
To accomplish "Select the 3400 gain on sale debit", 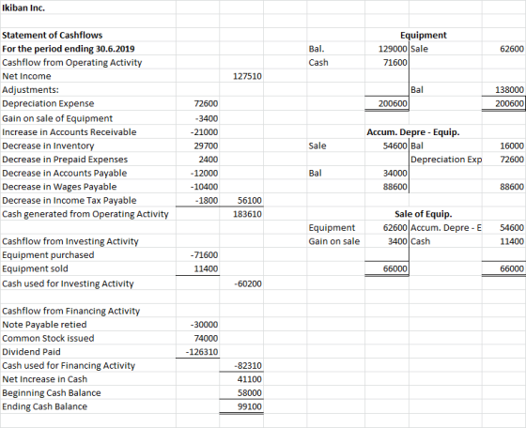I will click(x=398, y=241).
